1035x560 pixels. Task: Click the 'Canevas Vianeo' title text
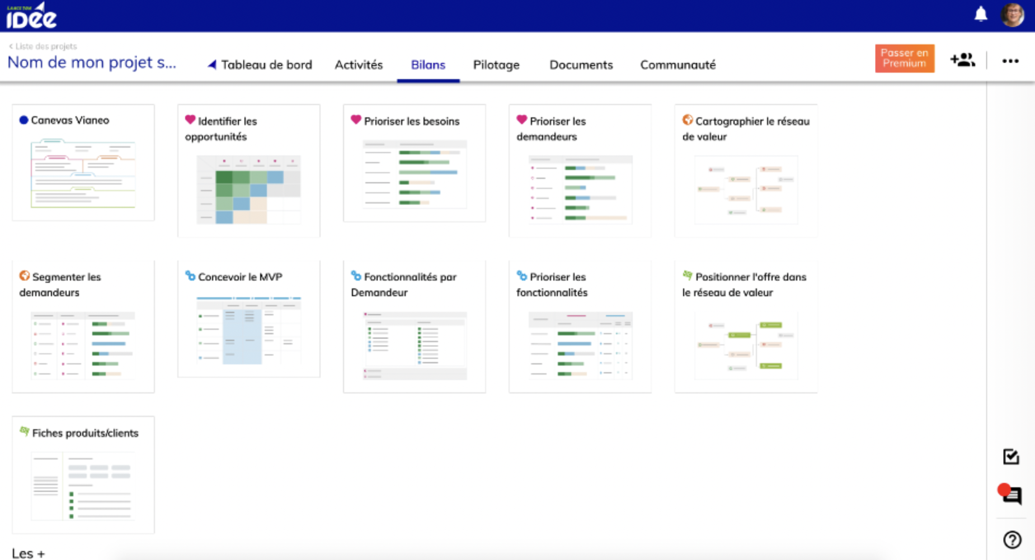[70, 120]
